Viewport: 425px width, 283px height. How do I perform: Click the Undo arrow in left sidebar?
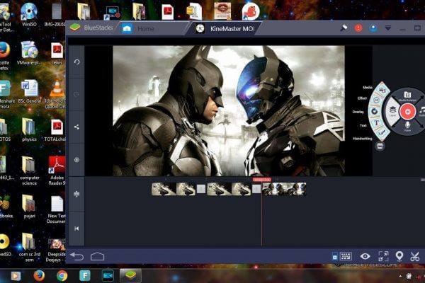(76, 62)
